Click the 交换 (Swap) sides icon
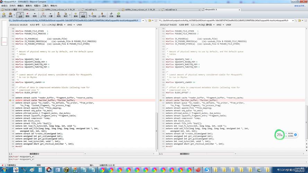This screenshot has height=173, width=308. click(x=111, y=15)
